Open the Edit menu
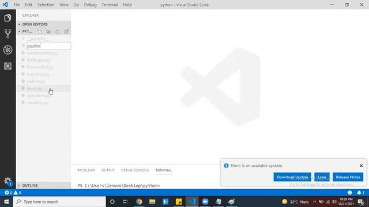369x207 pixels. point(28,5)
